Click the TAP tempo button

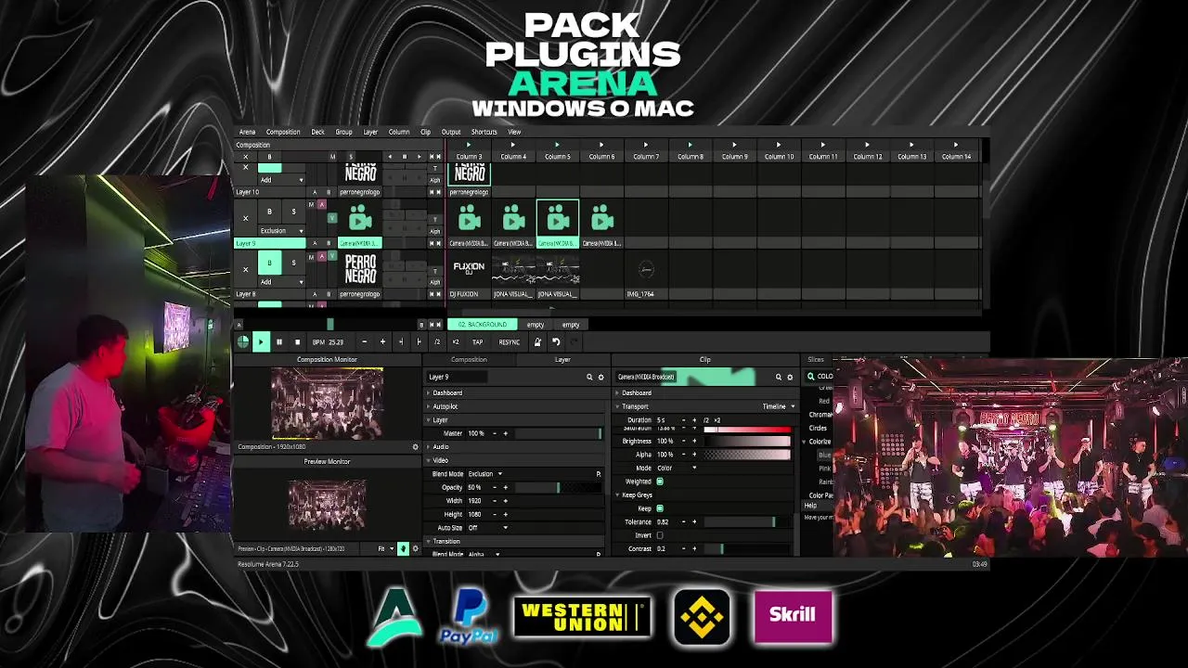477,341
